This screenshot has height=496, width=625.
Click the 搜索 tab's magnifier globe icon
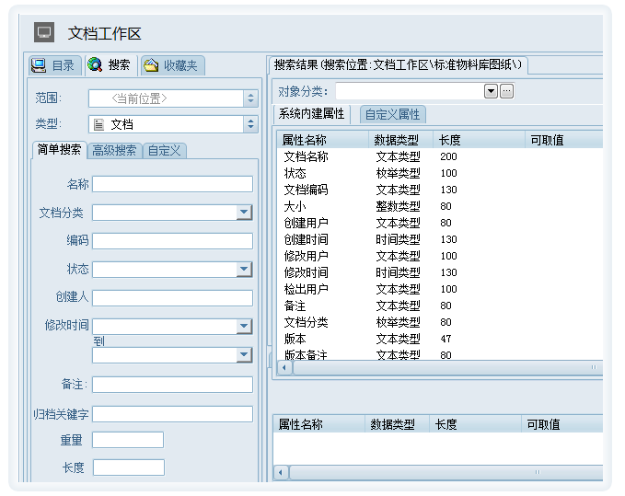95,65
